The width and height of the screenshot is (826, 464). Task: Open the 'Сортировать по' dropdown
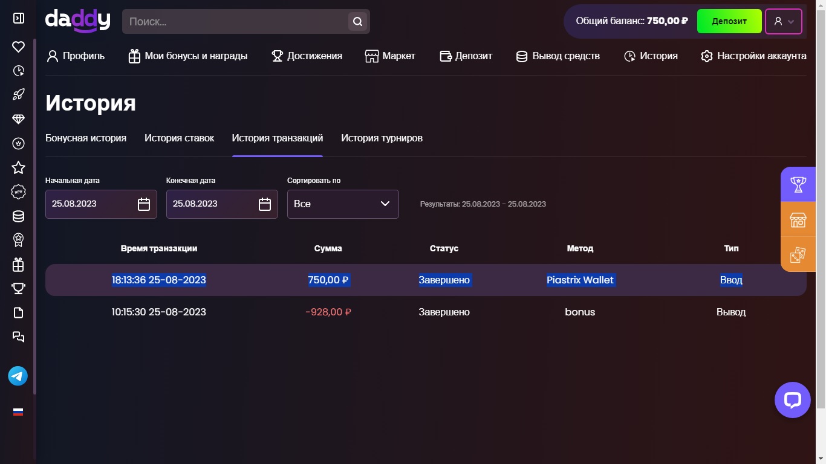click(x=343, y=204)
